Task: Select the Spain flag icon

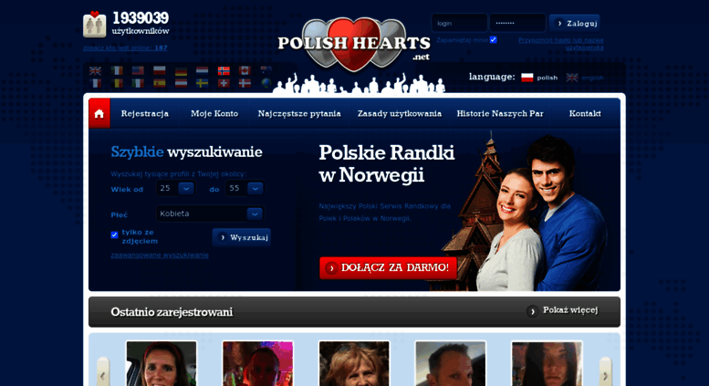Action: pyautogui.click(x=160, y=83)
